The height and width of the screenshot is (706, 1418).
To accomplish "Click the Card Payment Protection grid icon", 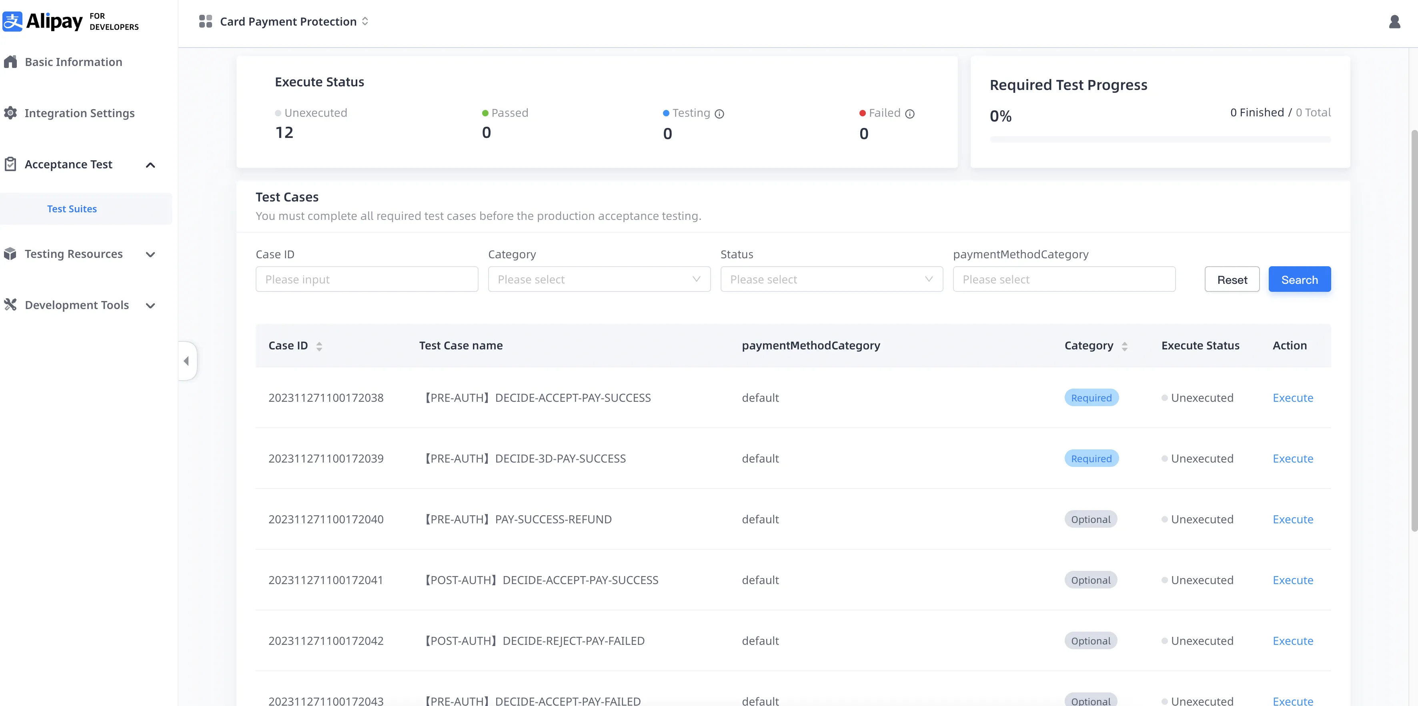I will [205, 22].
